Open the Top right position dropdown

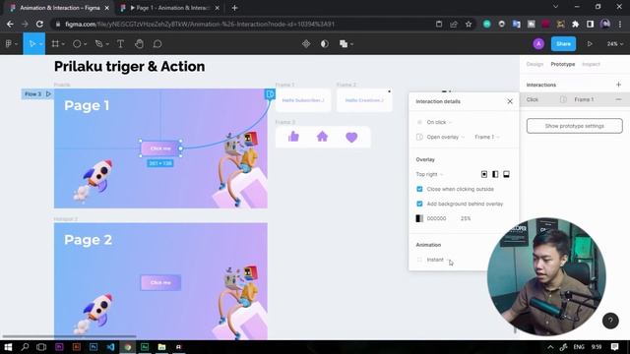point(429,174)
